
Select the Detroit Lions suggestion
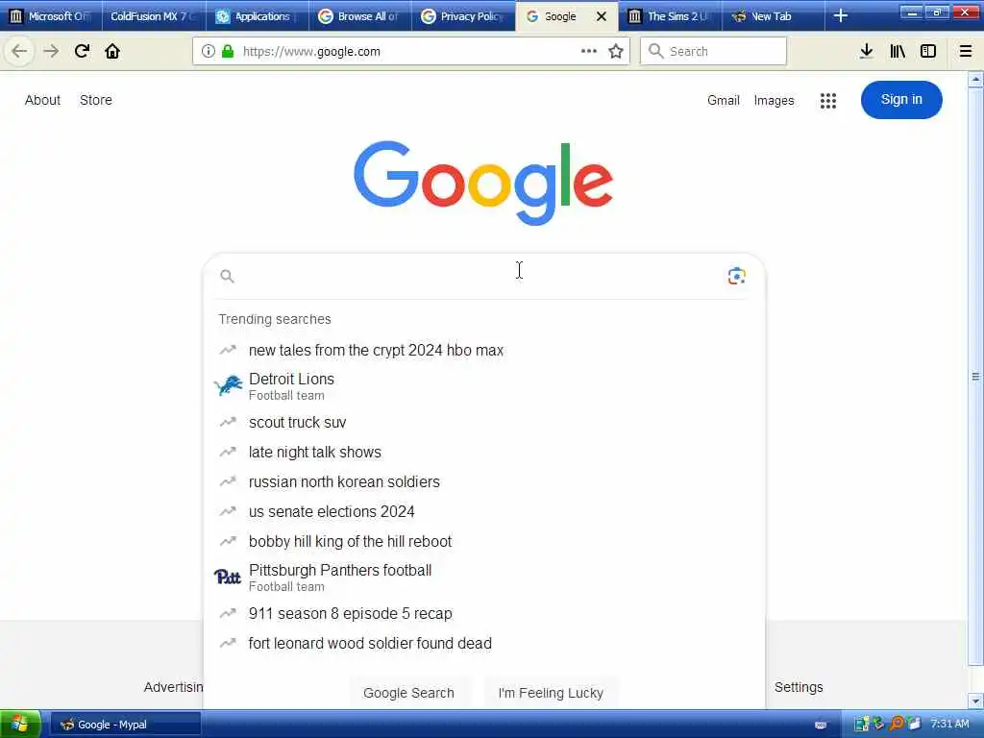484,386
